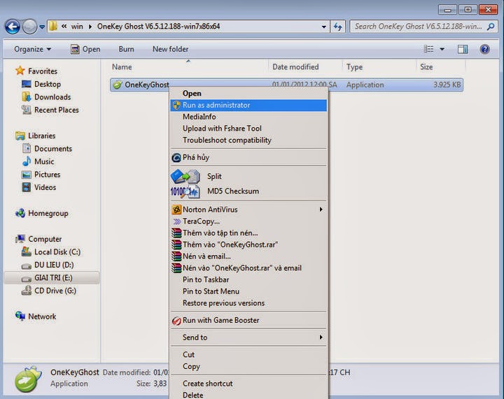Choose Restore previous versions
The width and height of the screenshot is (504, 399).
[x=248, y=303]
